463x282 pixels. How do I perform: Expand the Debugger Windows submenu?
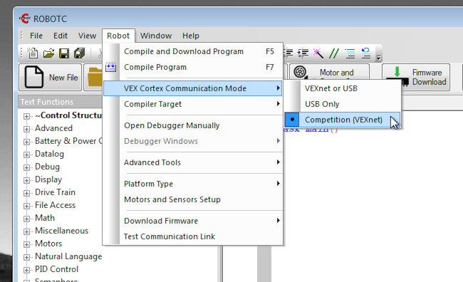193,141
